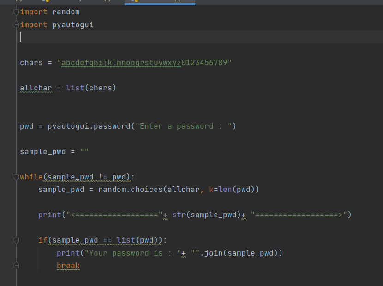Click the gutter fold marker beside import random
383x286 pixels.
coord(16,12)
